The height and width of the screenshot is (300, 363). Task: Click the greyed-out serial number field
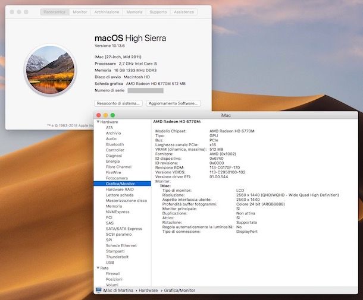click(146, 90)
